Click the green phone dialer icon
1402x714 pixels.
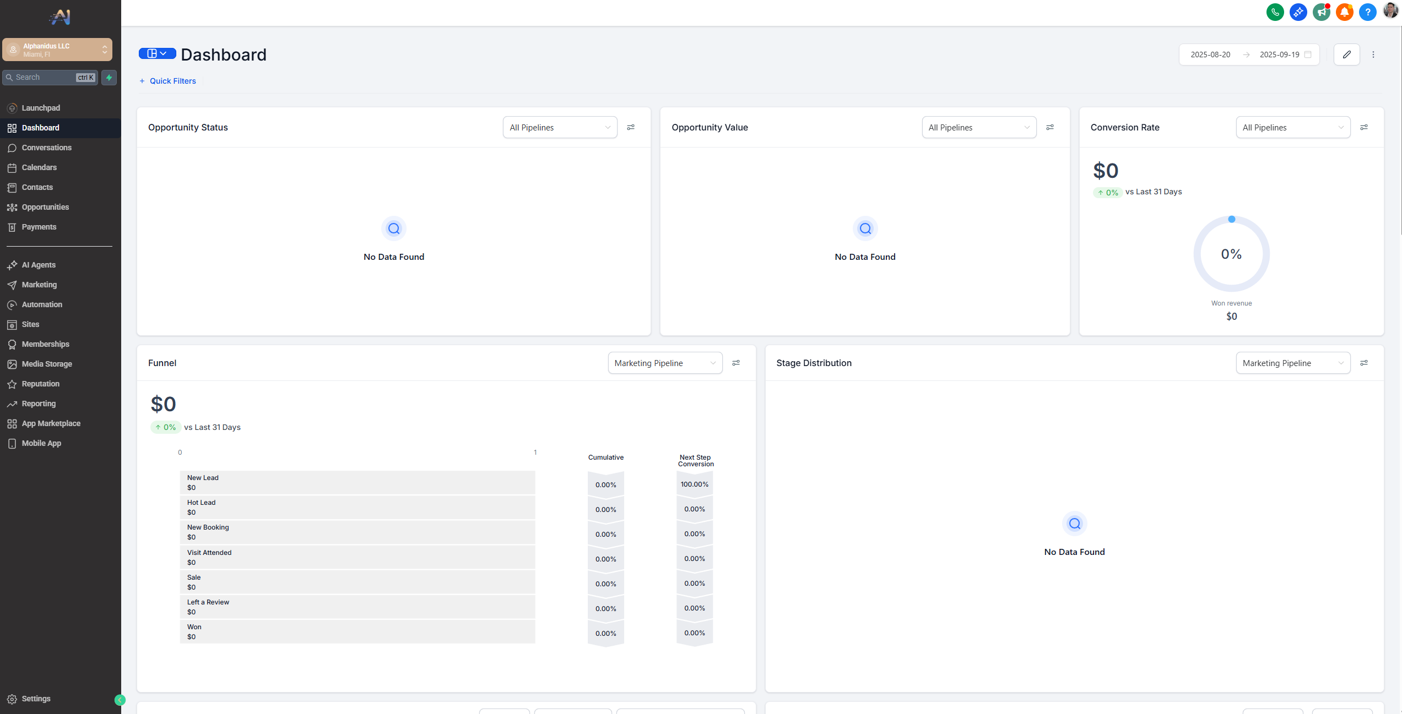[1275, 12]
